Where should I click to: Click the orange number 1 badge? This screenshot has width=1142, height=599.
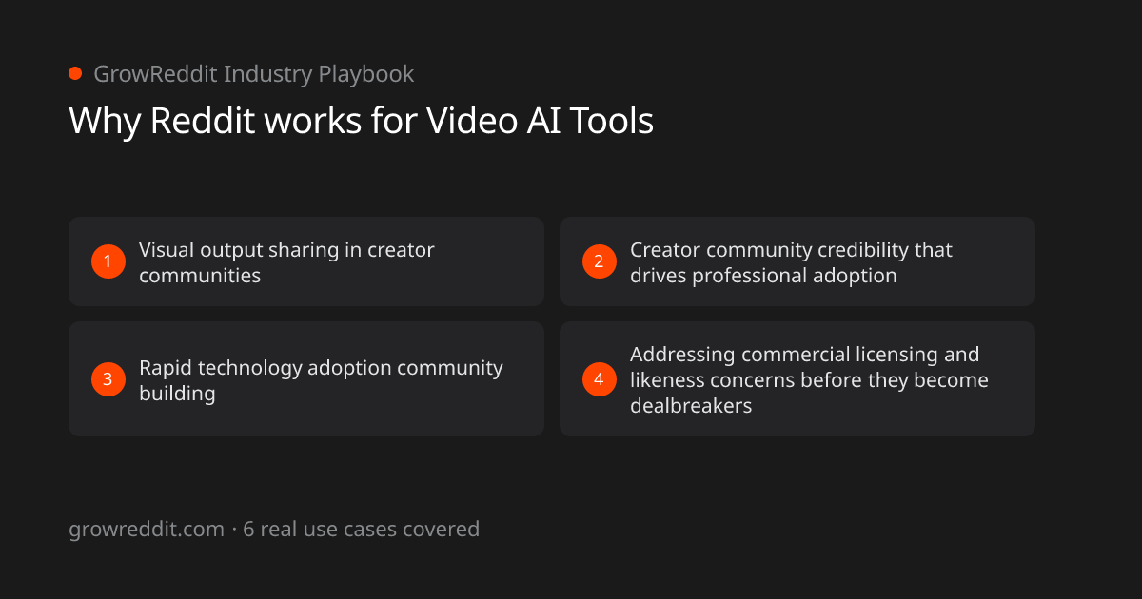point(108,261)
